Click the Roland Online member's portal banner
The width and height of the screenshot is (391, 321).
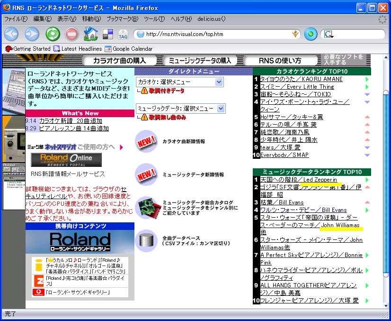click(66, 160)
